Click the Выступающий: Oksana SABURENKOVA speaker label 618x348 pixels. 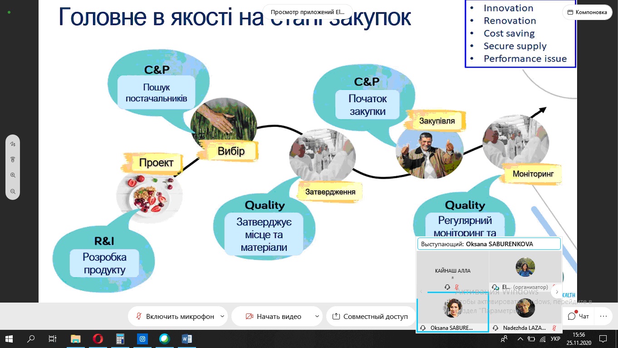(x=489, y=244)
